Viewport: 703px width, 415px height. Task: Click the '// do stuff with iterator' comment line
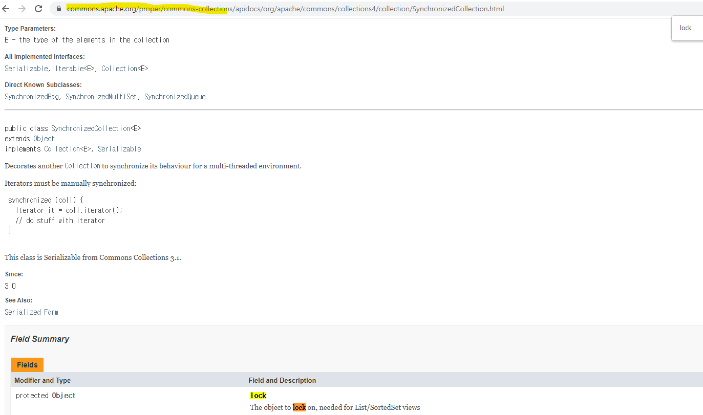tap(60, 221)
